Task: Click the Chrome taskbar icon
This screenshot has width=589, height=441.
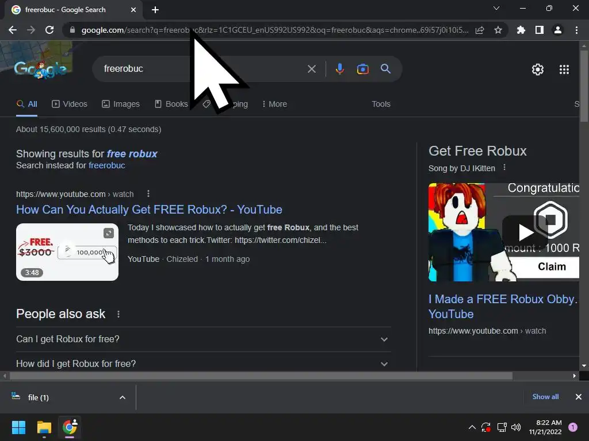Action: pos(70,427)
